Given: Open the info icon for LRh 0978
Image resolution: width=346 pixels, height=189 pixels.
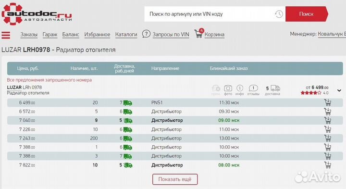Looking at the screenshot, I should click(x=240, y=88).
